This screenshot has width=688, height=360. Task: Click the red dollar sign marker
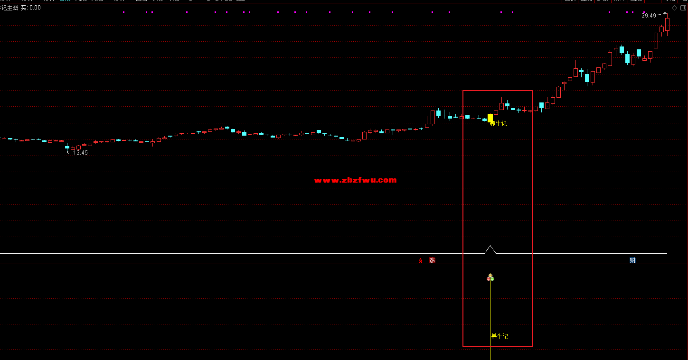pos(420,260)
